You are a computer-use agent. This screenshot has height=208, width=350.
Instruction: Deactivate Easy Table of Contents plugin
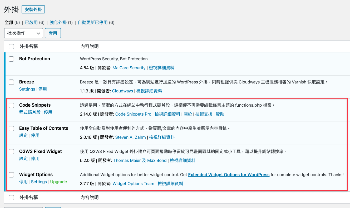[x=35, y=135]
